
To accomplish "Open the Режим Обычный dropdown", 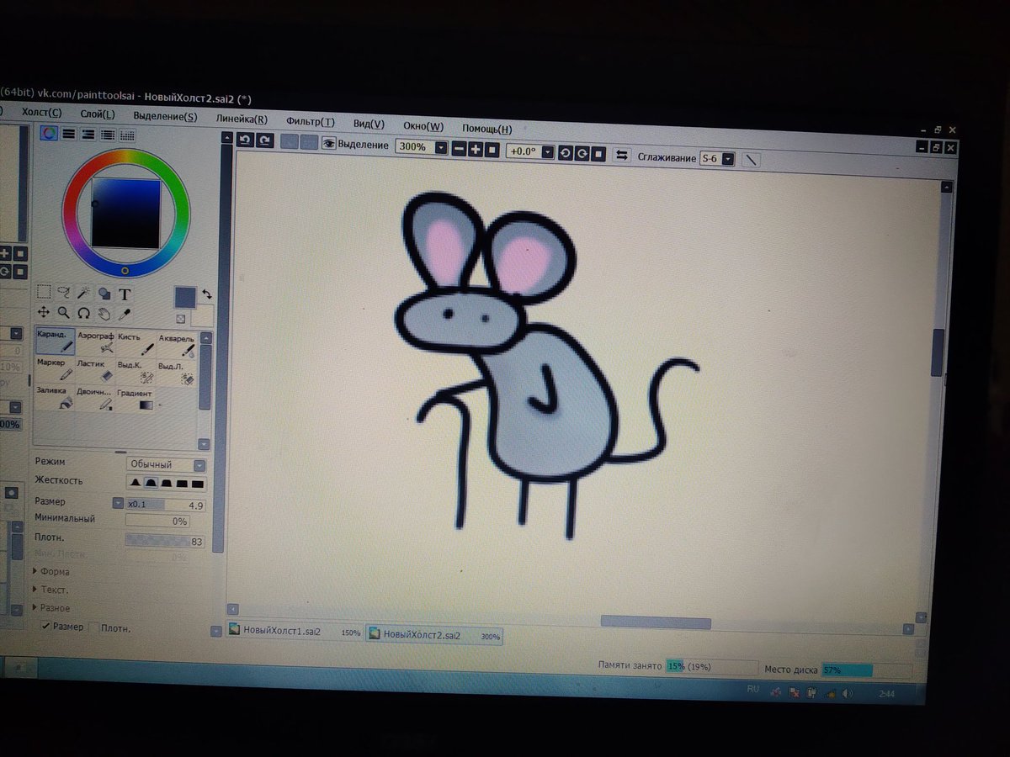I will 166,464.
